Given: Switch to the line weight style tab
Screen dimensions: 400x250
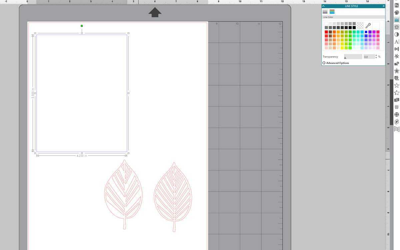Looking at the screenshot, I should [325, 12].
